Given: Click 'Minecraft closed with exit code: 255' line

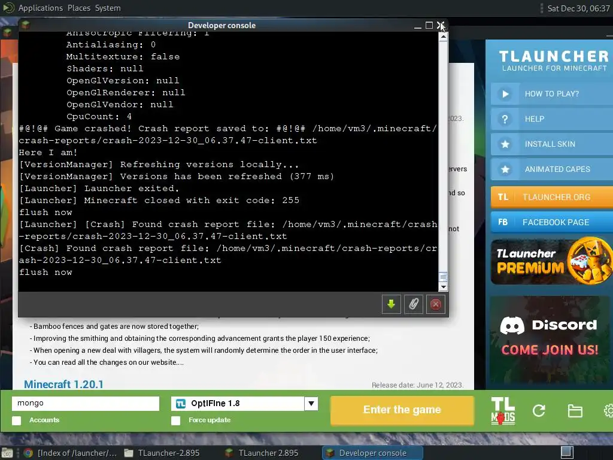Looking at the screenshot, I should (159, 200).
